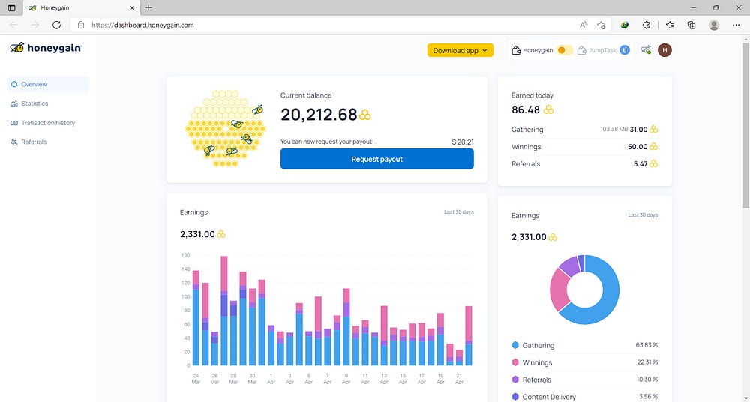Click the Request payout button
The width and height of the screenshot is (750, 402).
tap(377, 159)
